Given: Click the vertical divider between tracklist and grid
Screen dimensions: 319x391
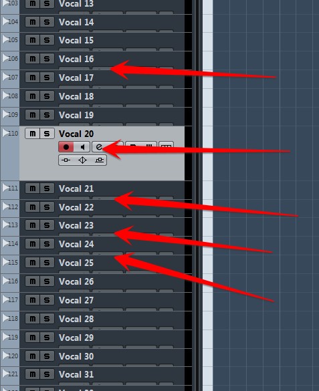Looking at the screenshot, I should [x=197, y=195].
